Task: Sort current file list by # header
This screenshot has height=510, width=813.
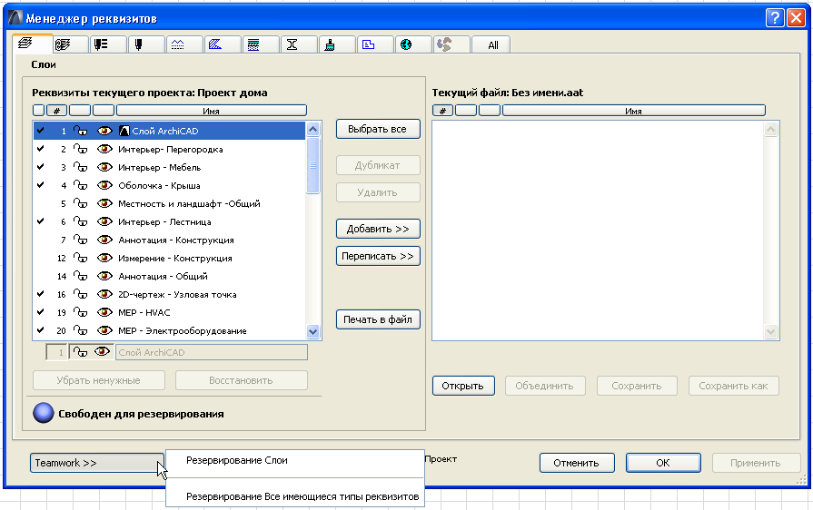Action: click(442, 111)
